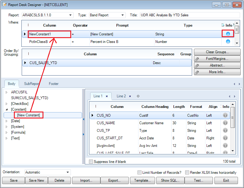The height and width of the screenshot is (188, 244).
Task: Switch to the Footer tab
Action: [x=54, y=84]
